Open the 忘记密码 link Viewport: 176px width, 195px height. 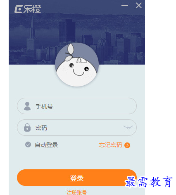point(110,145)
